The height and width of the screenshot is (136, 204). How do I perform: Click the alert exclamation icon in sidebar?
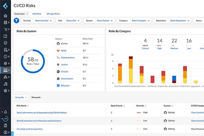[x=5, y=57]
